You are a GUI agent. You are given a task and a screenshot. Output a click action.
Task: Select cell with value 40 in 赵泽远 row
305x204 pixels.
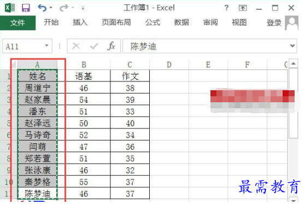(x=130, y=123)
